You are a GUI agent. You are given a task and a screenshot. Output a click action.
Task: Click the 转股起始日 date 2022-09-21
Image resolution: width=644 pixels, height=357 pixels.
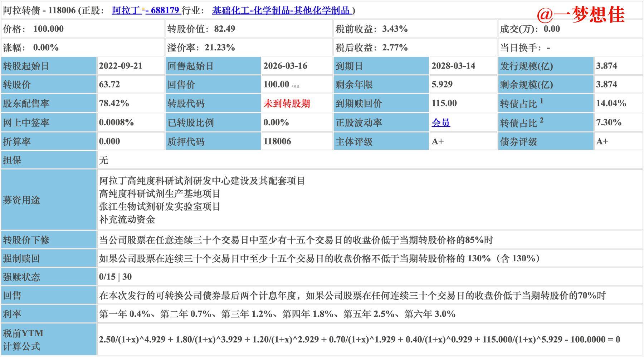click(x=121, y=66)
